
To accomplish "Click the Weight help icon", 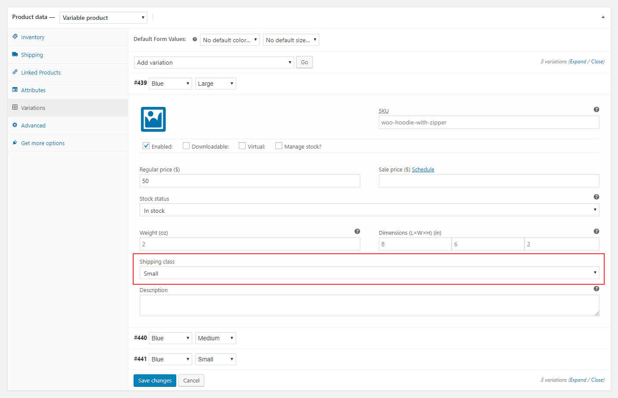I will [x=357, y=231].
